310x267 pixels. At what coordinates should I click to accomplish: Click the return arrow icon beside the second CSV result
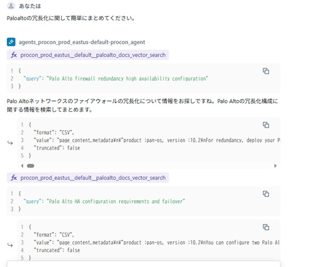coord(10,245)
